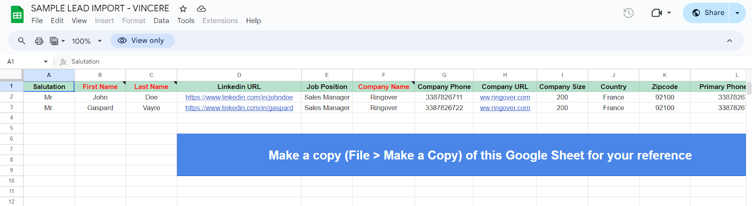
Task: Expand the name box cell dropdown
Action: click(x=46, y=61)
